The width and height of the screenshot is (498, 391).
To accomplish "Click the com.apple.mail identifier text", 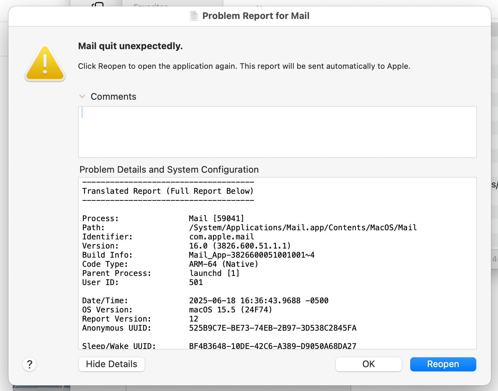I will point(221,237).
